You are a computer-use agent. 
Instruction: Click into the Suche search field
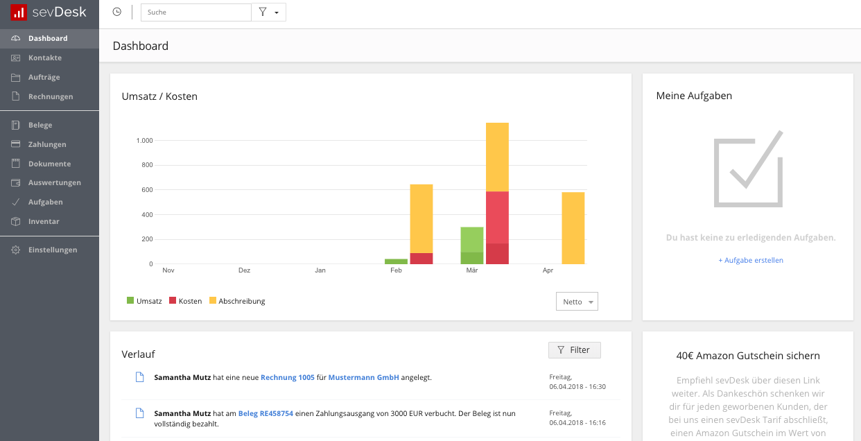(196, 12)
